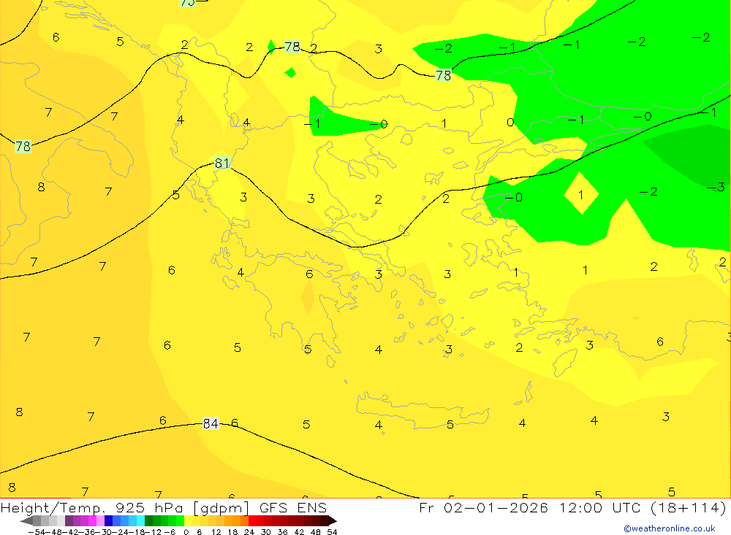This screenshot has height=535, width=731.
Task: Open the ©weatheronline.co.uk link
Action: 669,528
